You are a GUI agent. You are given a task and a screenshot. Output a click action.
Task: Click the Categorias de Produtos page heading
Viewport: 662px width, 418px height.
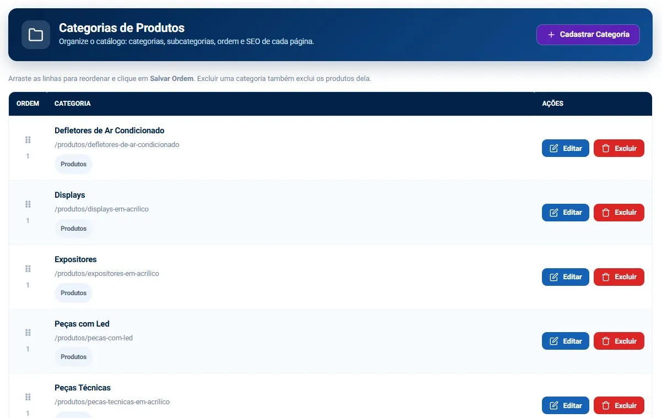pyautogui.click(x=122, y=28)
